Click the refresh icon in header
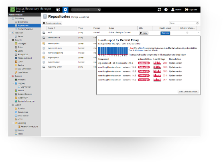223x162 pixels. (x=159, y=10)
